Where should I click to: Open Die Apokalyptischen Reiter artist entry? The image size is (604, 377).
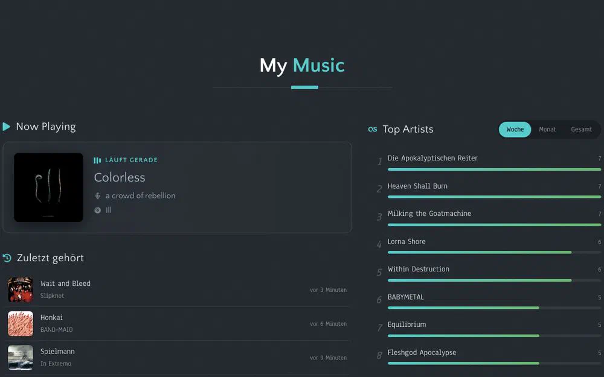432,158
